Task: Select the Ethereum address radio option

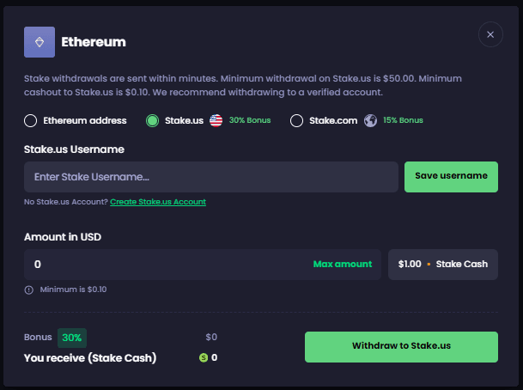Action: click(x=31, y=121)
